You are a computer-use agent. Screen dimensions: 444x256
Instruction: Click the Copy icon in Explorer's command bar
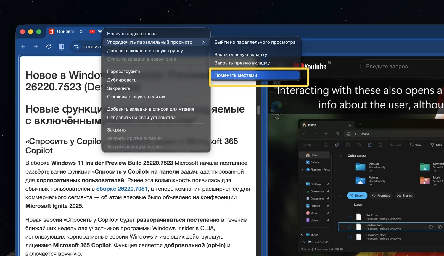point(337,145)
